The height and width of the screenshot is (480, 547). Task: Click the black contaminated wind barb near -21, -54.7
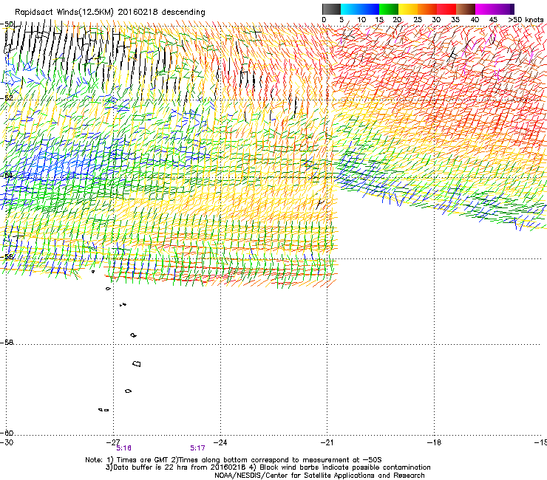319,203
